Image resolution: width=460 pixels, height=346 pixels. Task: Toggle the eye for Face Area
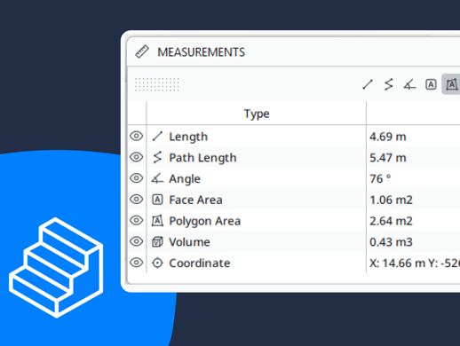point(137,200)
